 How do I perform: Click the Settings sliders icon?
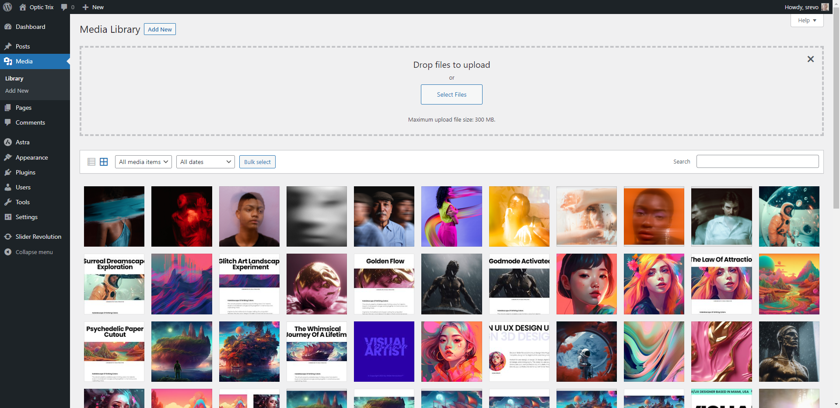tap(8, 217)
